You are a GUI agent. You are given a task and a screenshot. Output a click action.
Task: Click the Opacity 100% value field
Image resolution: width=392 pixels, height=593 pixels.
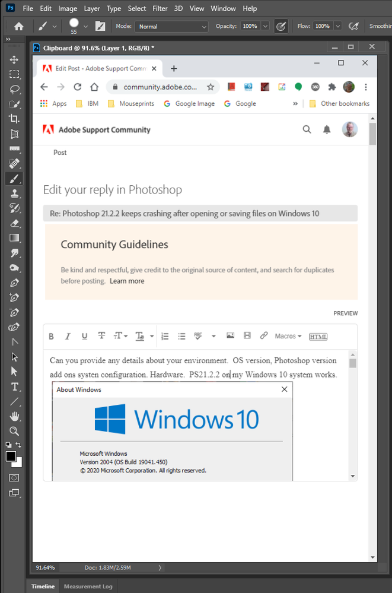[x=250, y=26]
